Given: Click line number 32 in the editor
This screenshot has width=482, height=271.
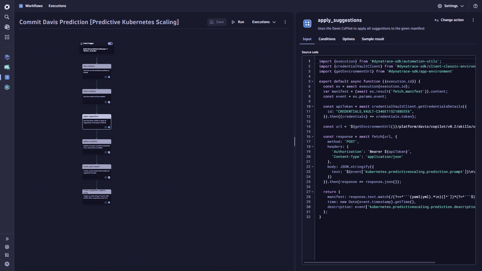Looking at the screenshot, I should click(x=308, y=217).
